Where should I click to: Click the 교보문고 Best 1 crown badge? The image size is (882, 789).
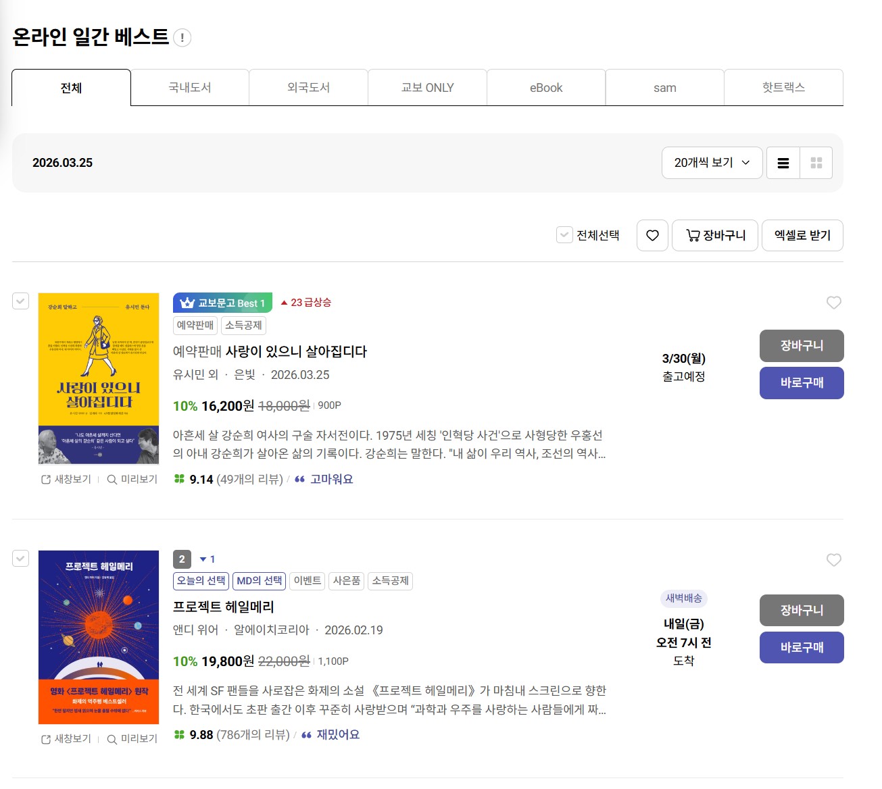[x=222, y=303]
